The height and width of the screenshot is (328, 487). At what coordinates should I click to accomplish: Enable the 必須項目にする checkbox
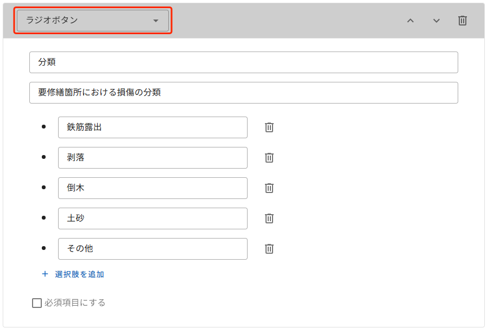point(37,303)
